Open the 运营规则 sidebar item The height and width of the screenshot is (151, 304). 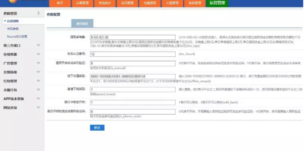(x=13, y=21)
